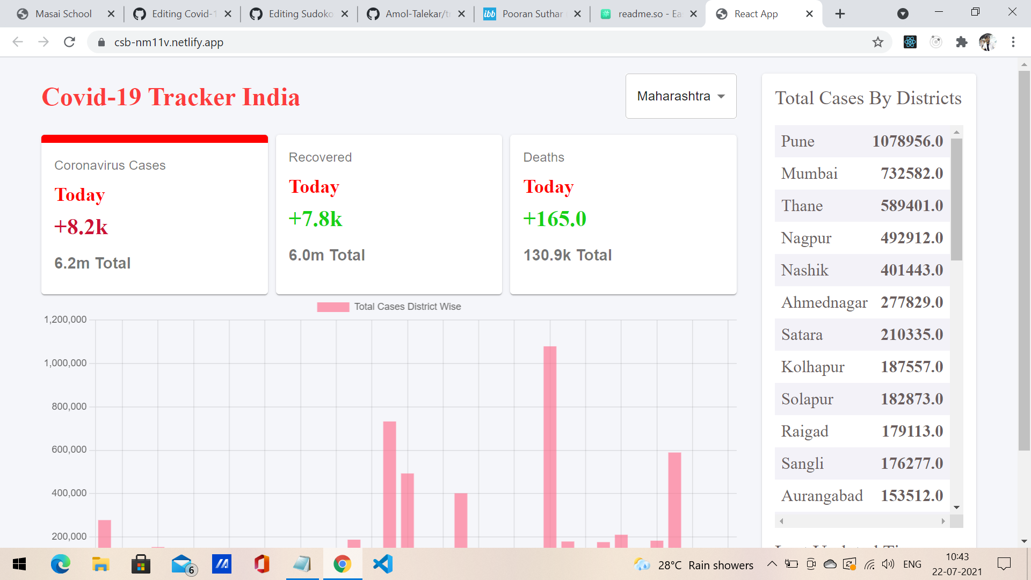The image size is (1031, 580).
Task: Open the notification center
Action: pyautogui.click(x=1004, y=564)
